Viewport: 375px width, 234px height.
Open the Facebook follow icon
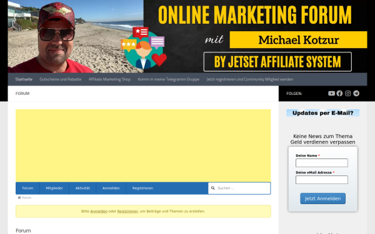click(x=339, y=94)
